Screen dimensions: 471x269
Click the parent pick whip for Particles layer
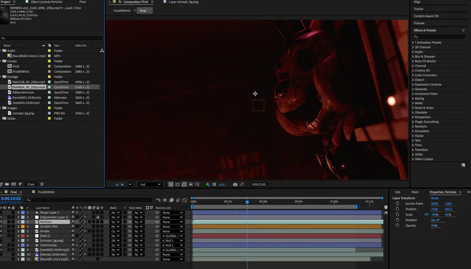pos(157,222)
